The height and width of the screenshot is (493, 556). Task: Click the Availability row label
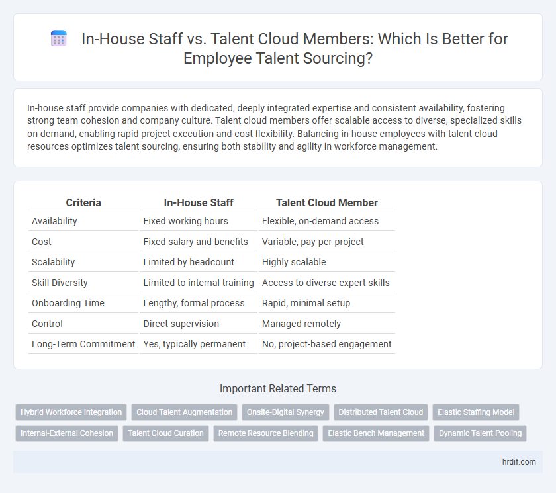(x=54, y=221)
